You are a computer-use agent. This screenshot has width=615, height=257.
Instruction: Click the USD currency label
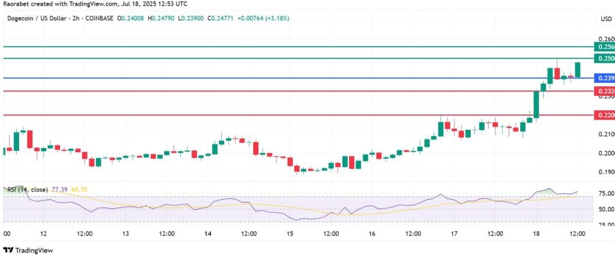point(606,19)
